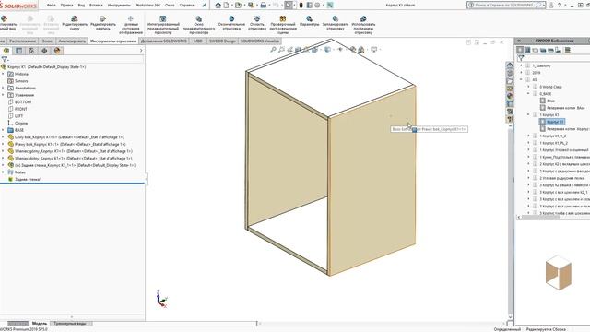Image resolution: width=590 pixels, height=332 pixels.
Task: Switch to the Эскиз tab
Action: pos(47,41)
